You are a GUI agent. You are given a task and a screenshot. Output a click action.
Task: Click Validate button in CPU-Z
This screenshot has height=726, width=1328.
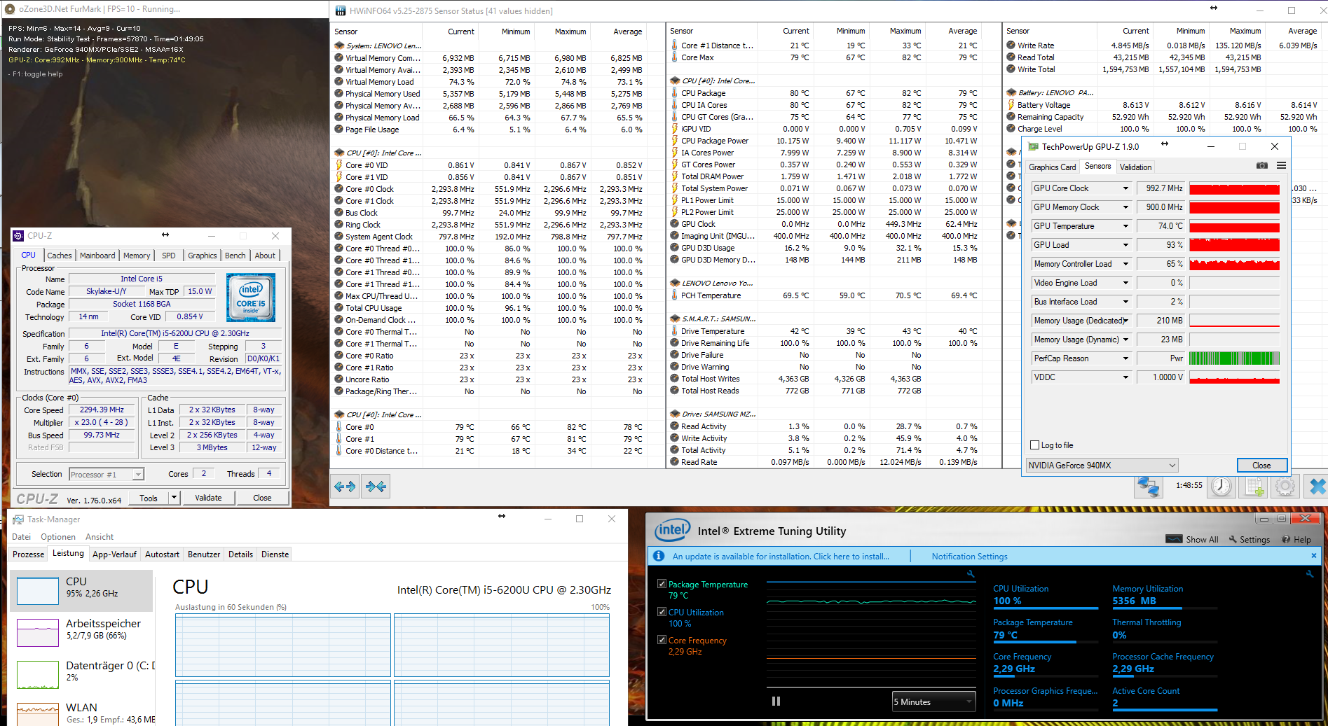[208, 498]
